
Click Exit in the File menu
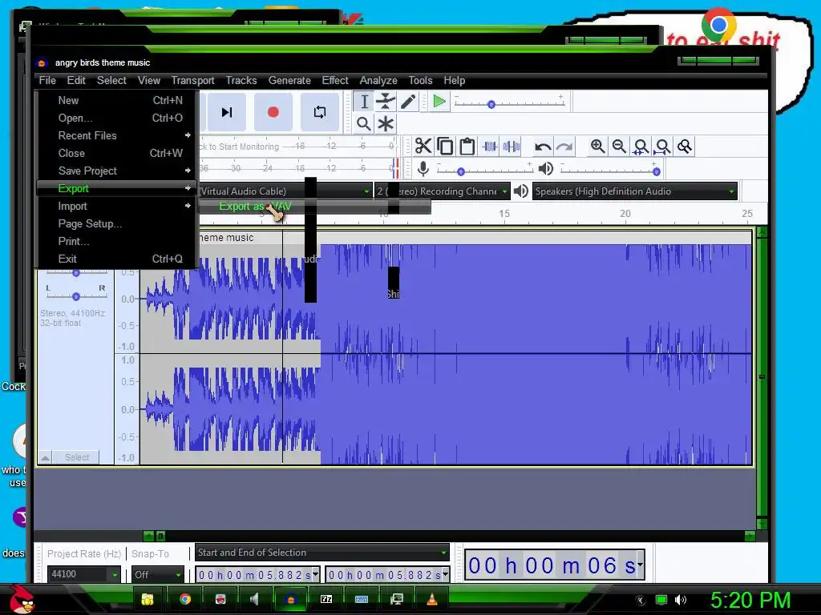117,259
